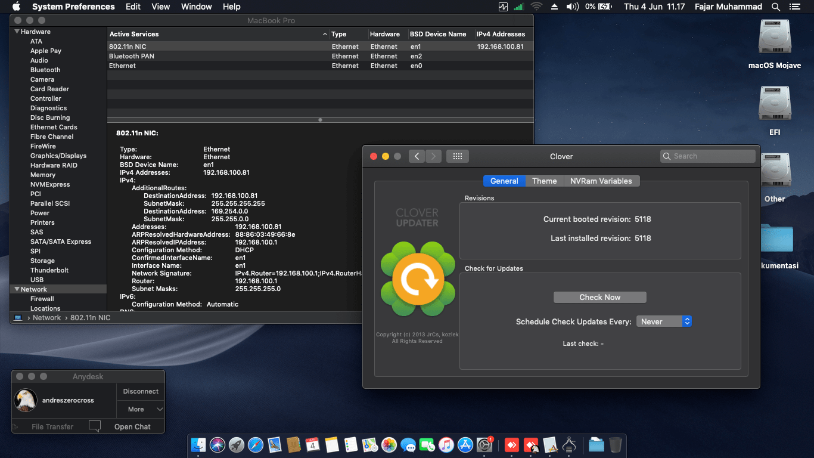Image resolution: width=814 pixels, height=458 pixels.
Task: Open Notification Center in menu bar
Action: pos(794,7)
